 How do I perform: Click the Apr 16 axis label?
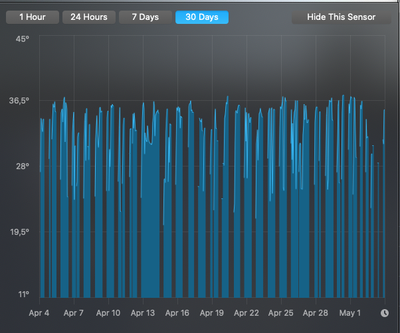(177, 313)
